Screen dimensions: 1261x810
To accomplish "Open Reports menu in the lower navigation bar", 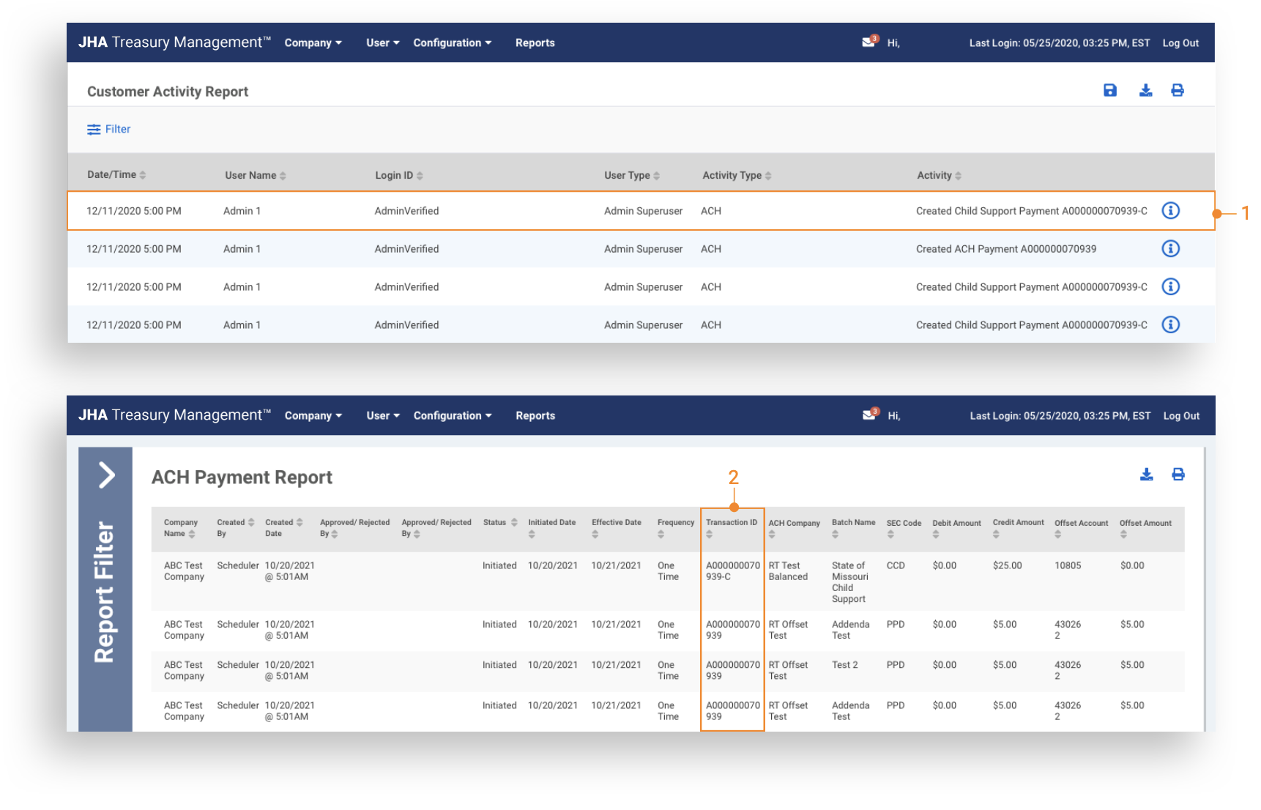I will pos(535,416).
